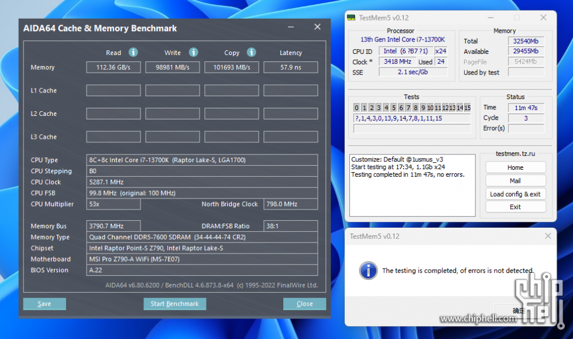This screenshot has height=339, width=573.
Task: Minimize the TestMem5 main window
Action: (x=490, y=18)
